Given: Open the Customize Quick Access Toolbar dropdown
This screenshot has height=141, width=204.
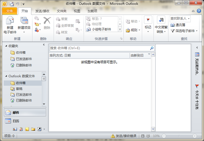Looking at the screenshot, I should [23, 4].
